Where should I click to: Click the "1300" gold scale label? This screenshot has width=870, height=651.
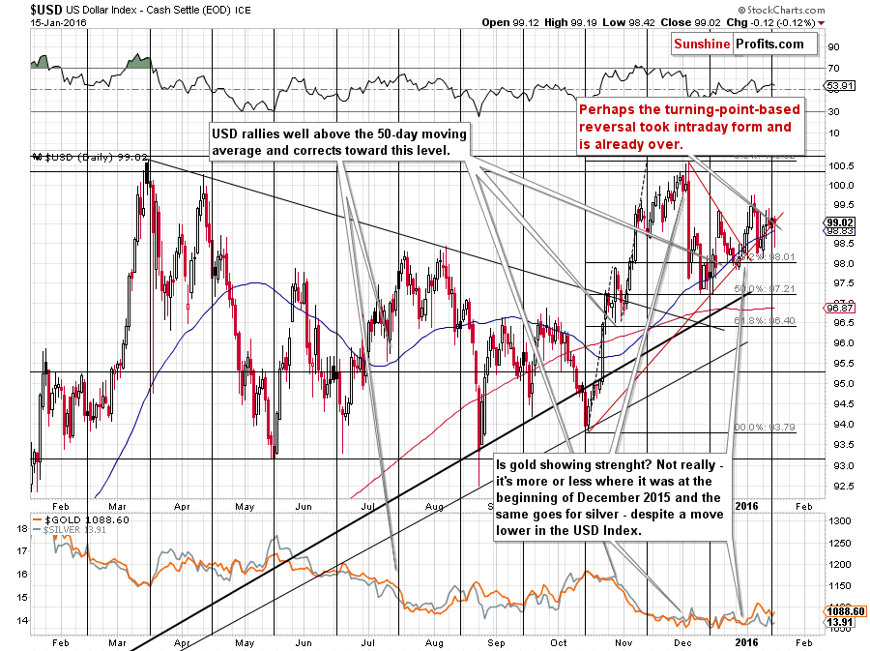[x=839, y=521]
